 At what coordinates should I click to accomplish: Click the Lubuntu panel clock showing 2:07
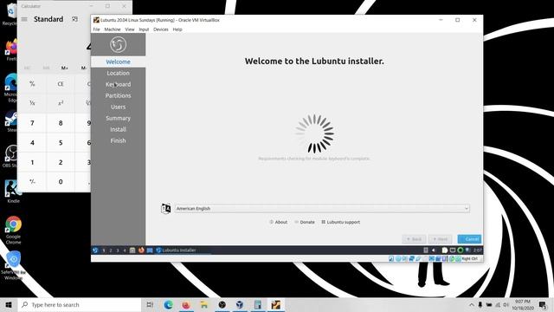477,250
